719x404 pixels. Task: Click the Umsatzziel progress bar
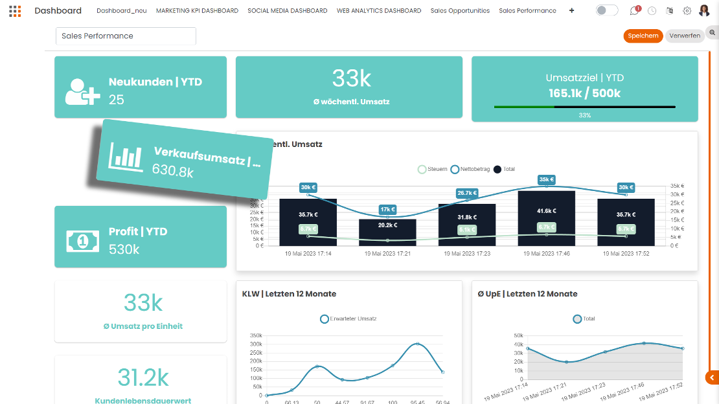[584, 105]
